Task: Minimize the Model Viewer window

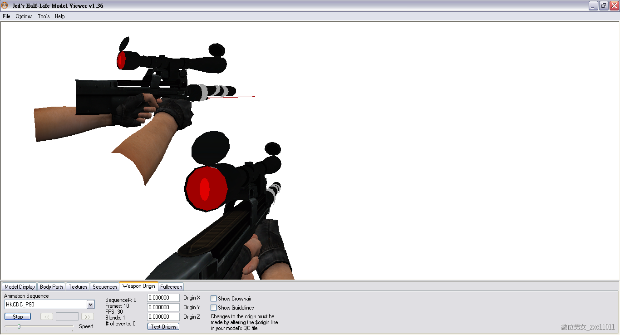Action: pyautogui.click(x=593, y=5)
